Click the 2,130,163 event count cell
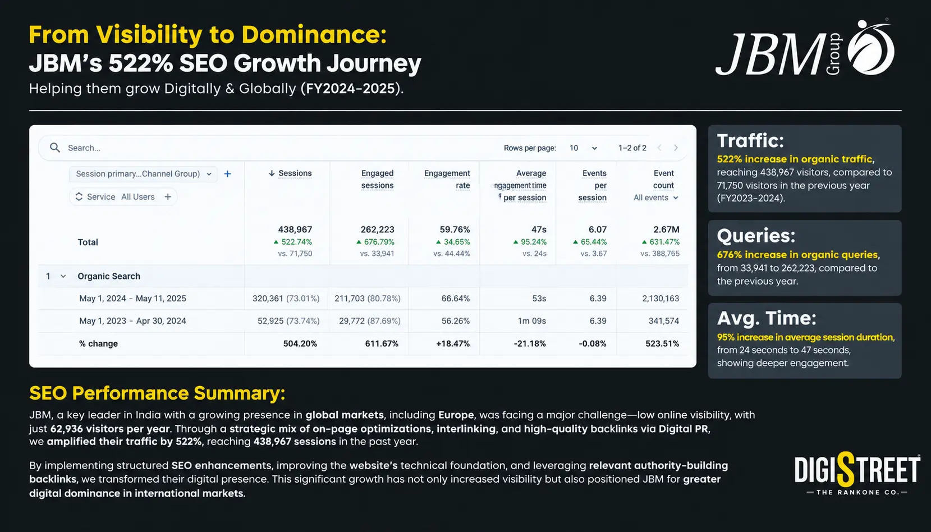The width and height of the screenshot is (931, 532). tap(661, 299)
